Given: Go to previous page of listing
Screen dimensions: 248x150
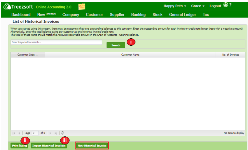Looking at the screenshot, I should pos(19,133).
